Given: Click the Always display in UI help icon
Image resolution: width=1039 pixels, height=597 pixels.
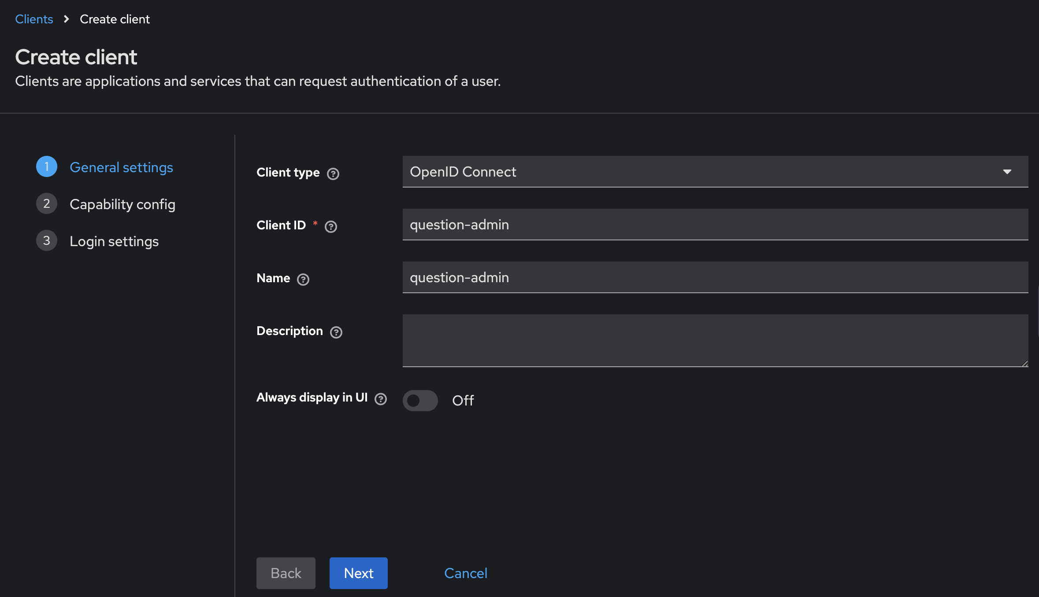Looking at the screenshot, I should (x=381, y=398).
